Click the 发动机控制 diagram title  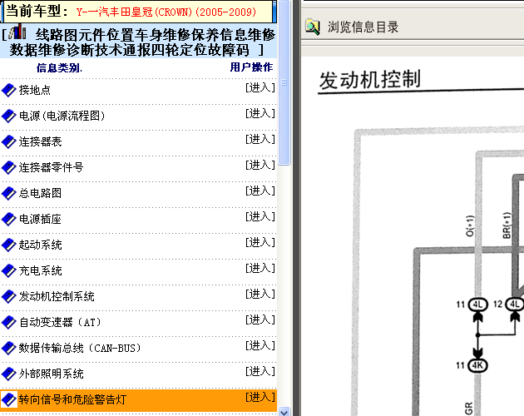tap(370, 80)
